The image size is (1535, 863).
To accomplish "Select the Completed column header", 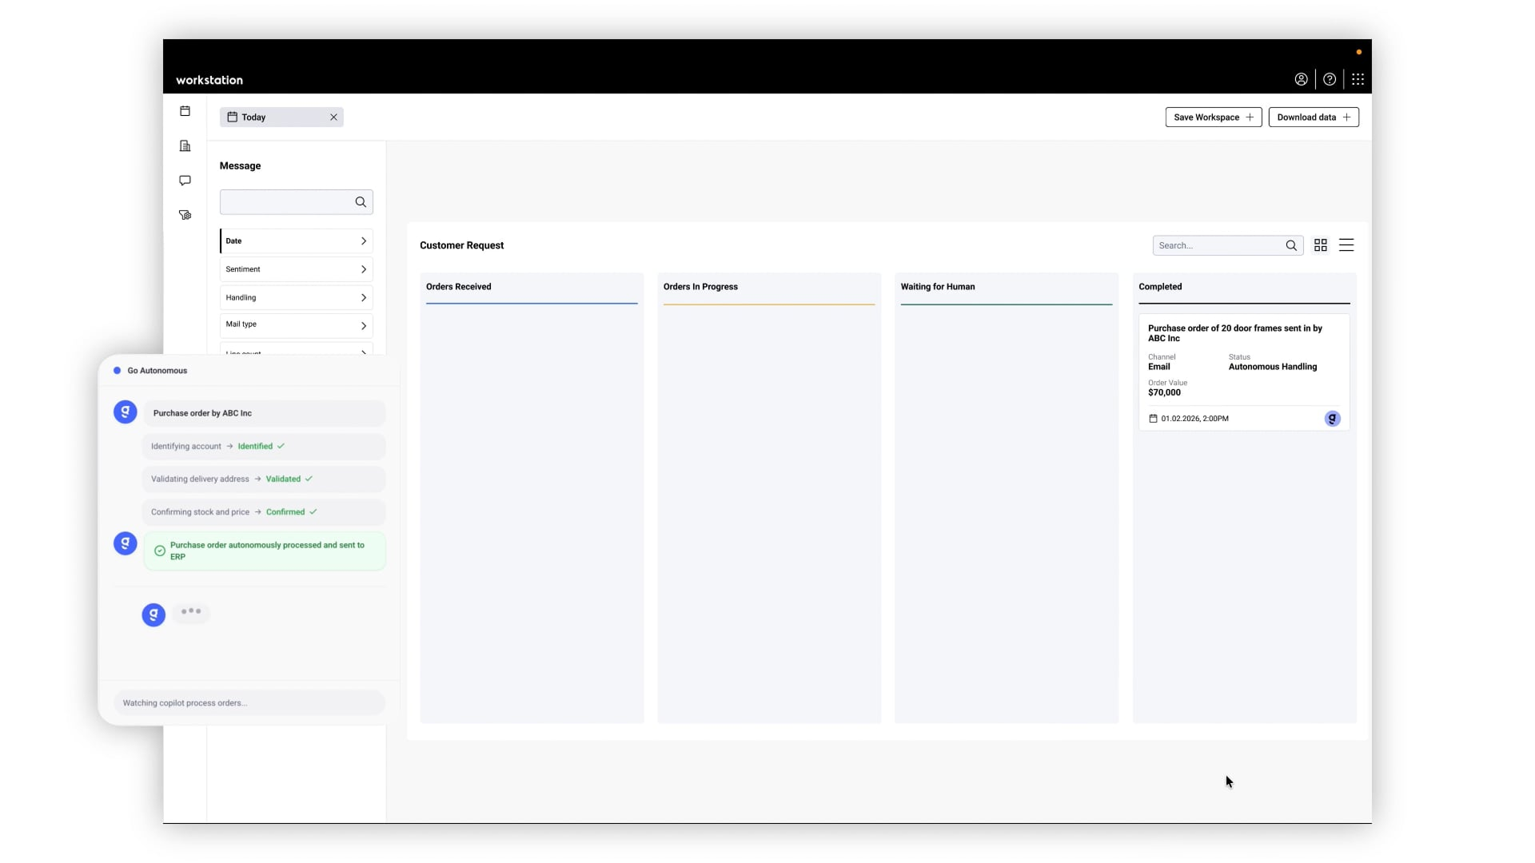I will (1160, 287).
